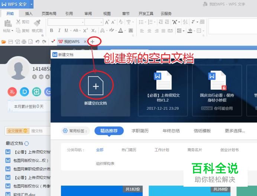Select the 年终总结 tag
The width and height of the screenshot is (257, 196).
(x=171, y=131)
